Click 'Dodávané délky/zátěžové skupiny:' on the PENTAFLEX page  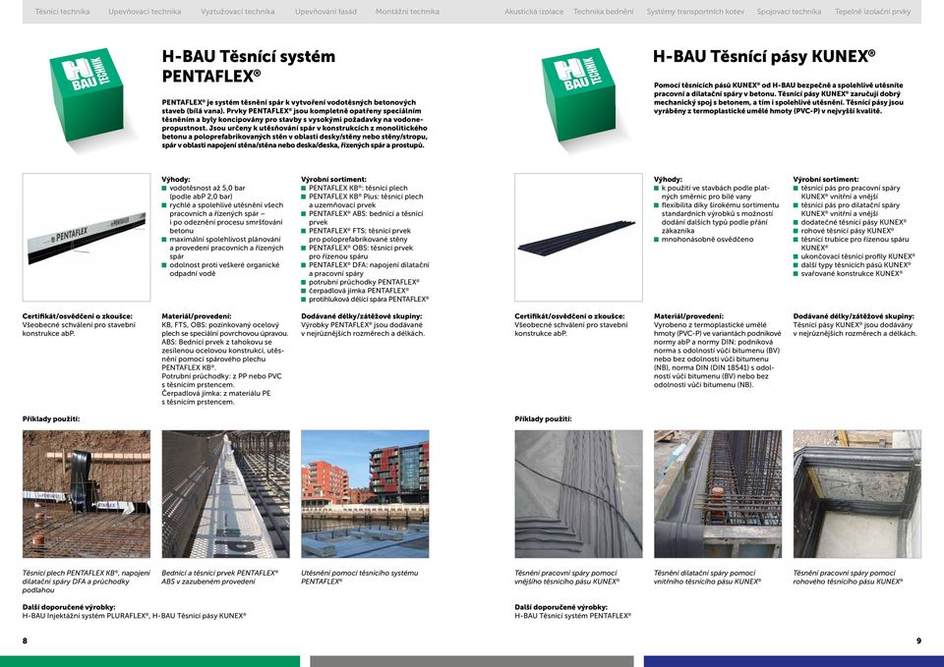(x=362, y=316)
